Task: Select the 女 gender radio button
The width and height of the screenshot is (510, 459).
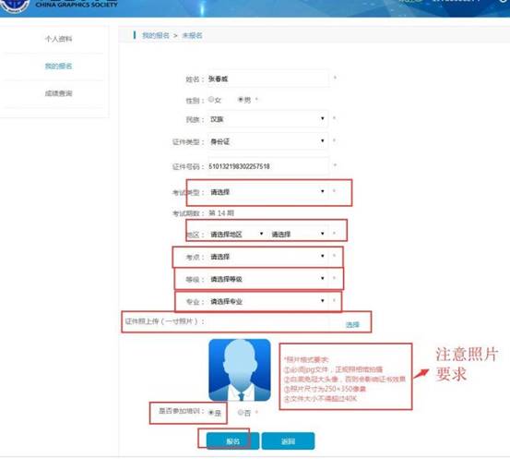Action: point(211,100)
